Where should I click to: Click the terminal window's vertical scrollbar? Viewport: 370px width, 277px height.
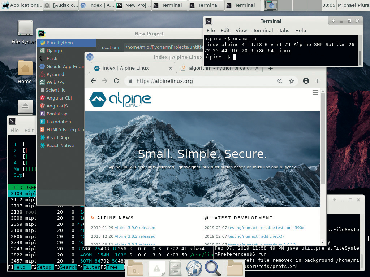360,58
